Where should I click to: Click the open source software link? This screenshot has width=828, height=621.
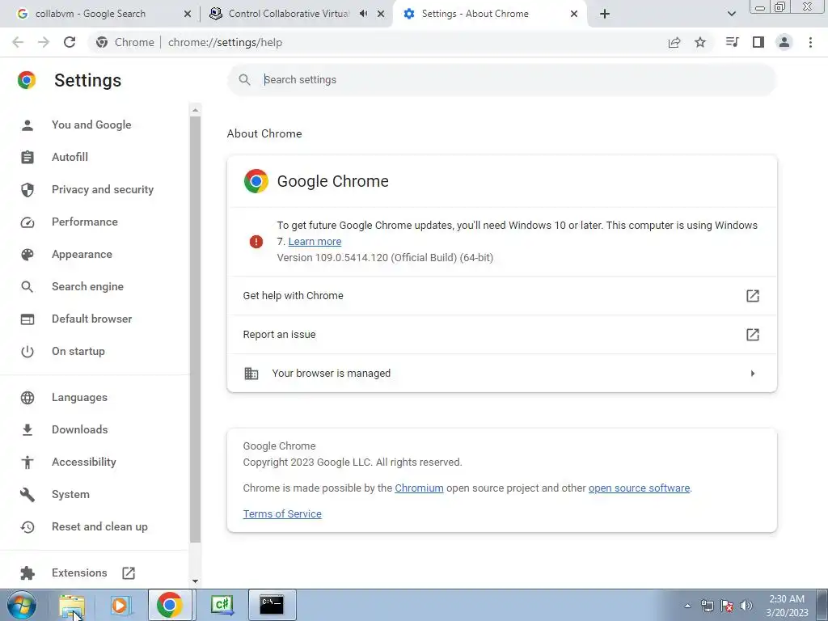coord(639,488)
